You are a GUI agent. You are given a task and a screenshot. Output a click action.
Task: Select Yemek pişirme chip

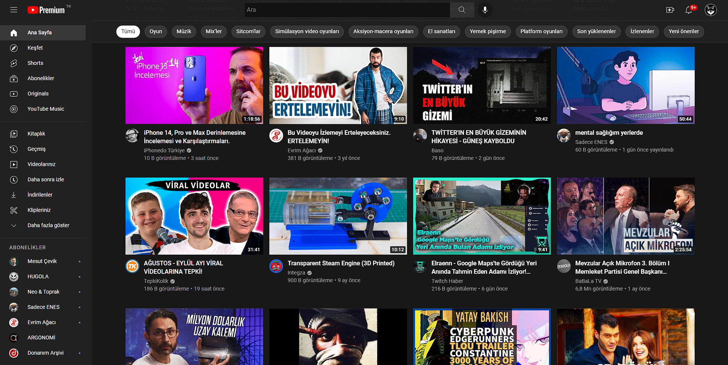pyautogui.click(x=488, y=32)
